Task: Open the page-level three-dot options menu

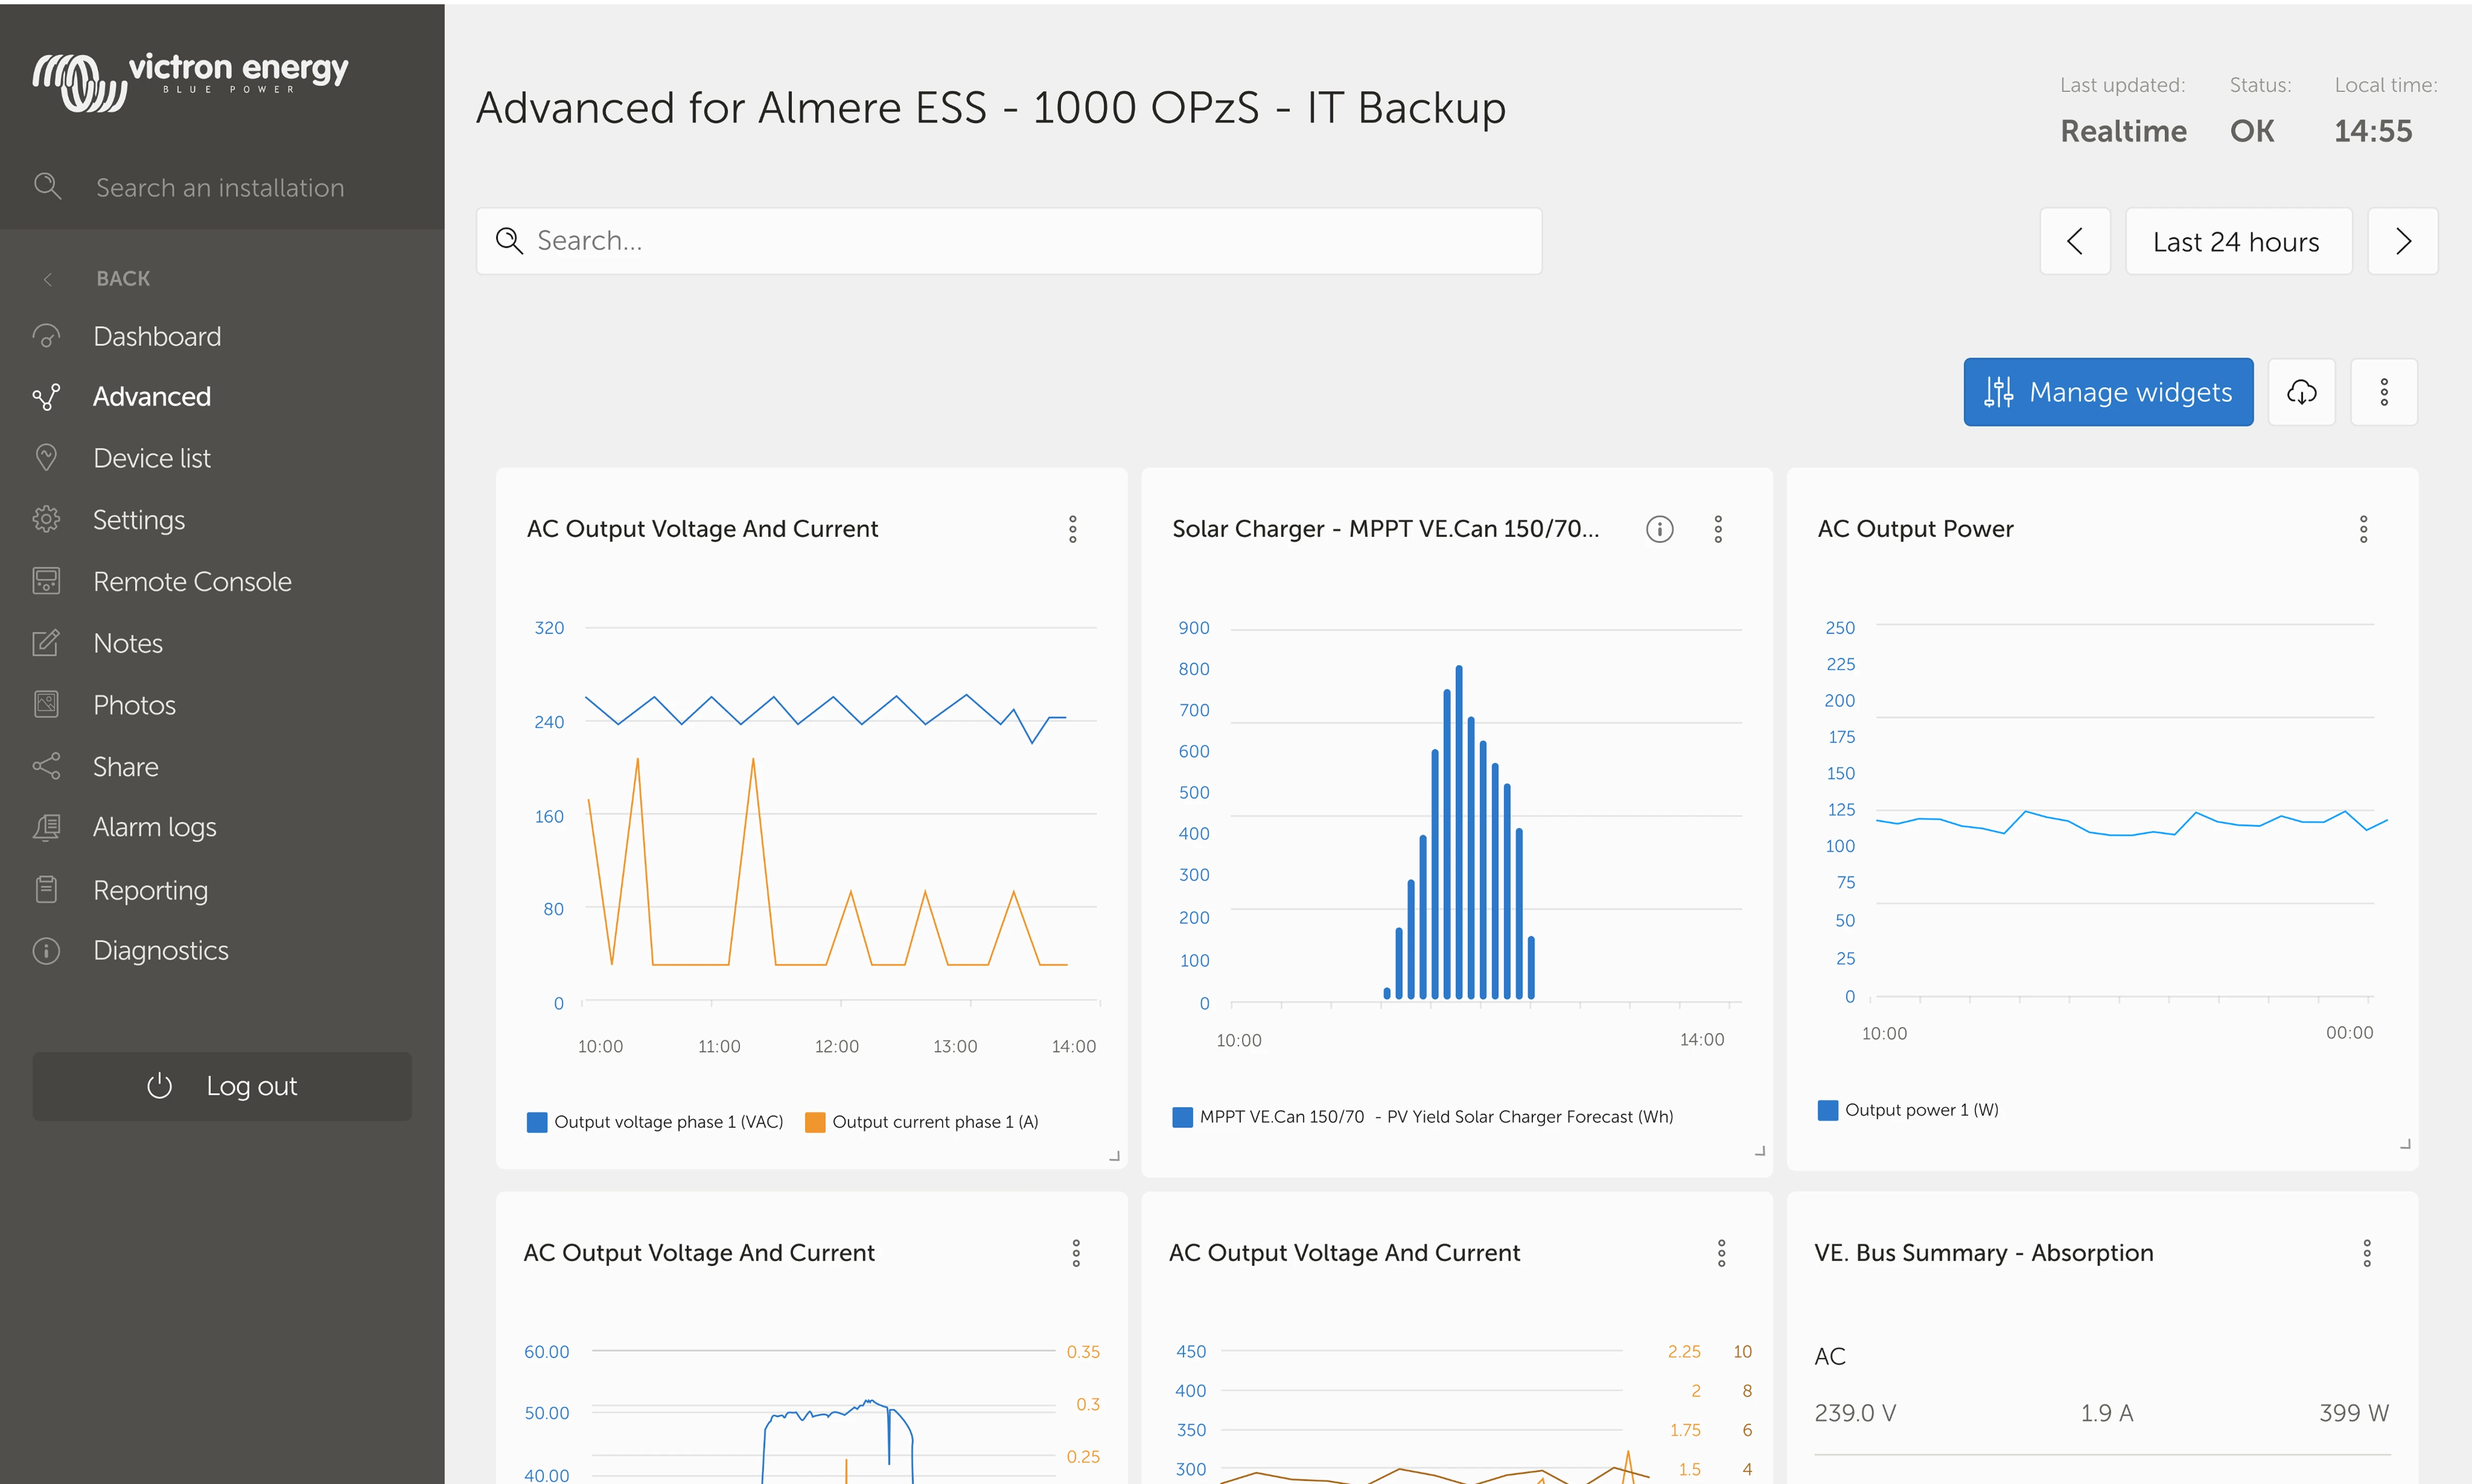Action: click(x=2383, y=392)
